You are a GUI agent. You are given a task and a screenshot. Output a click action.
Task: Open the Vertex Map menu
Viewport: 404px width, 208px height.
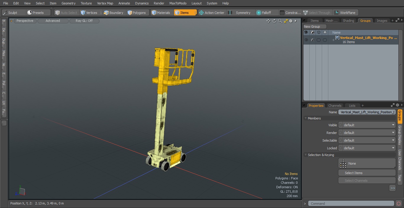point(105,3)
